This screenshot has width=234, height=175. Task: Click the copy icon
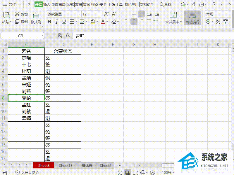17,22
